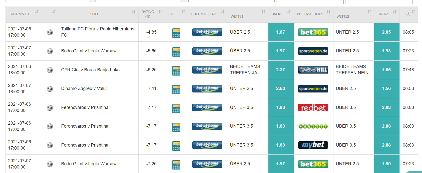Click soccer ball icon in Bodo Glimt -5.66 row

pyautogui.click(x=50, y=51)
